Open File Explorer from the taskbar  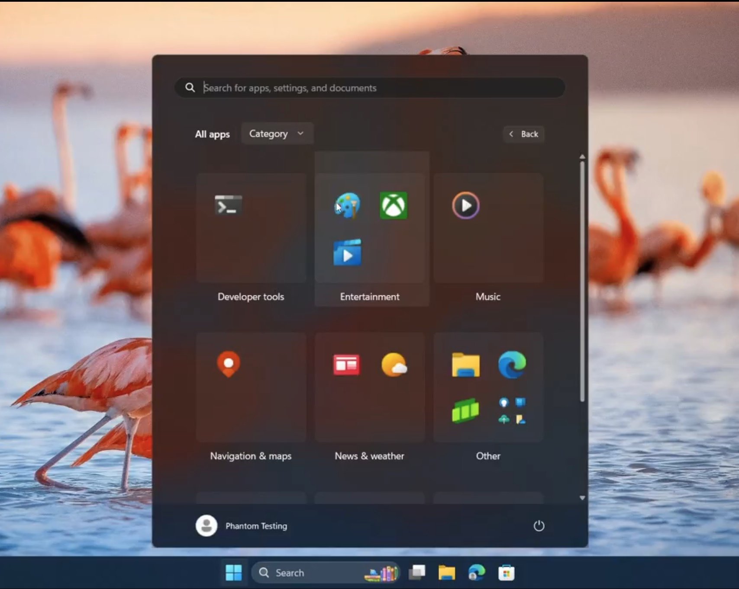point(447,573)
